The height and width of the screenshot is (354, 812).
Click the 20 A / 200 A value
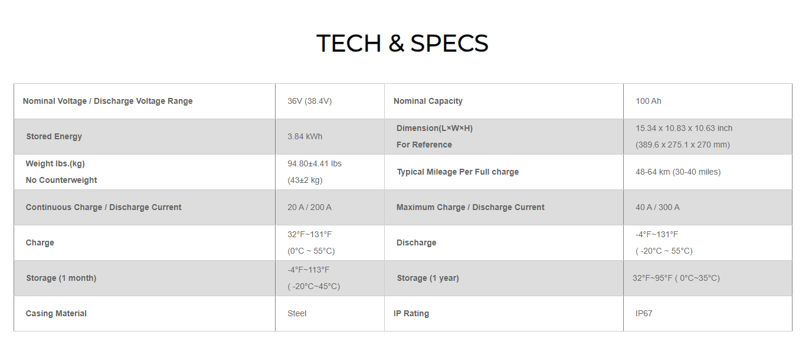(309, 207)
